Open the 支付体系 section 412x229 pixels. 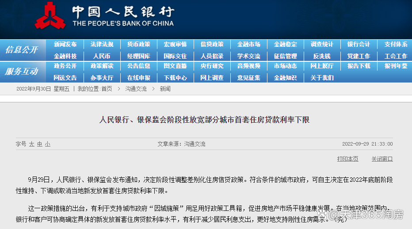(396, 44)
